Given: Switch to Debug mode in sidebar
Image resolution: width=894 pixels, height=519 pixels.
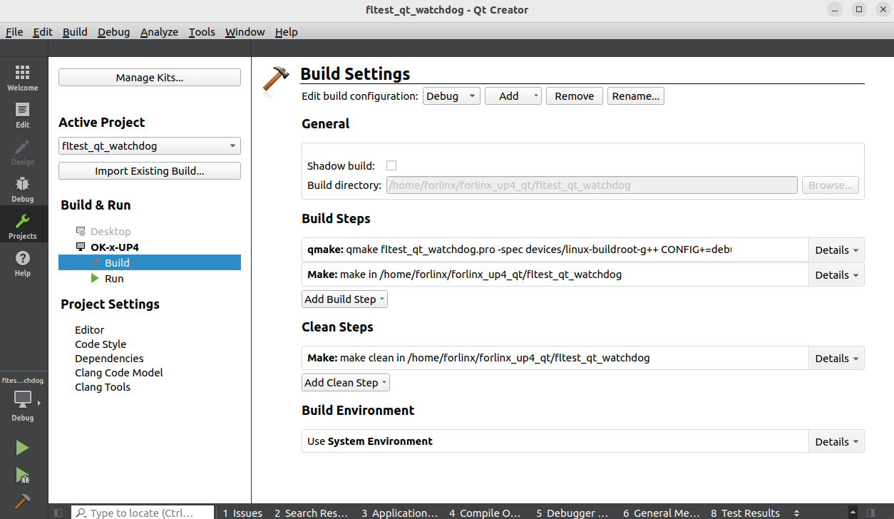Looking at the screenshot, I should [x=23, y=189].
